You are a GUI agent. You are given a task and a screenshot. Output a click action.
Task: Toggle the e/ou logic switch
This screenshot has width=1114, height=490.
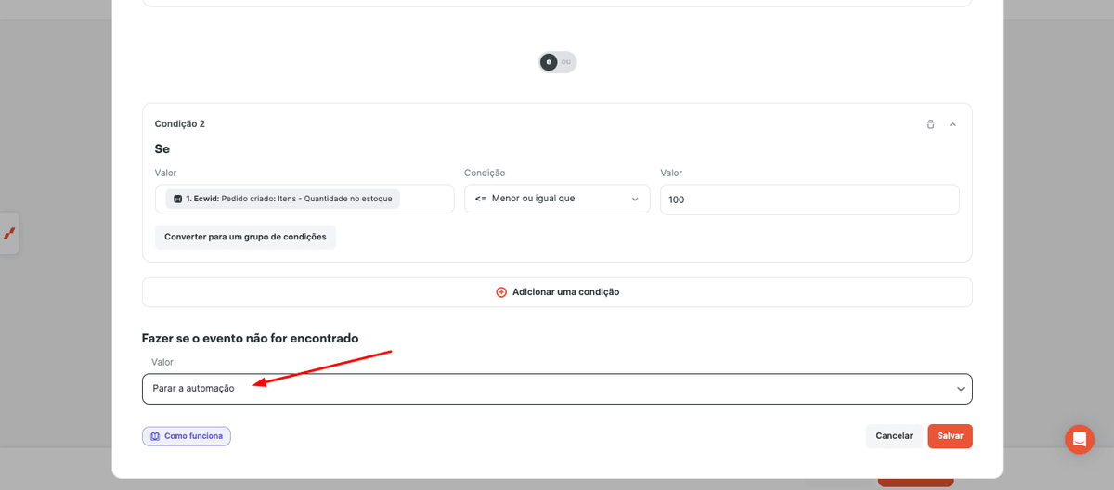coord(557,62)
